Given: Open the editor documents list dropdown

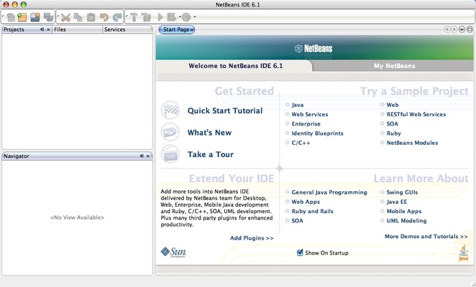Looking at the screenshot, I should click(462, 29).
